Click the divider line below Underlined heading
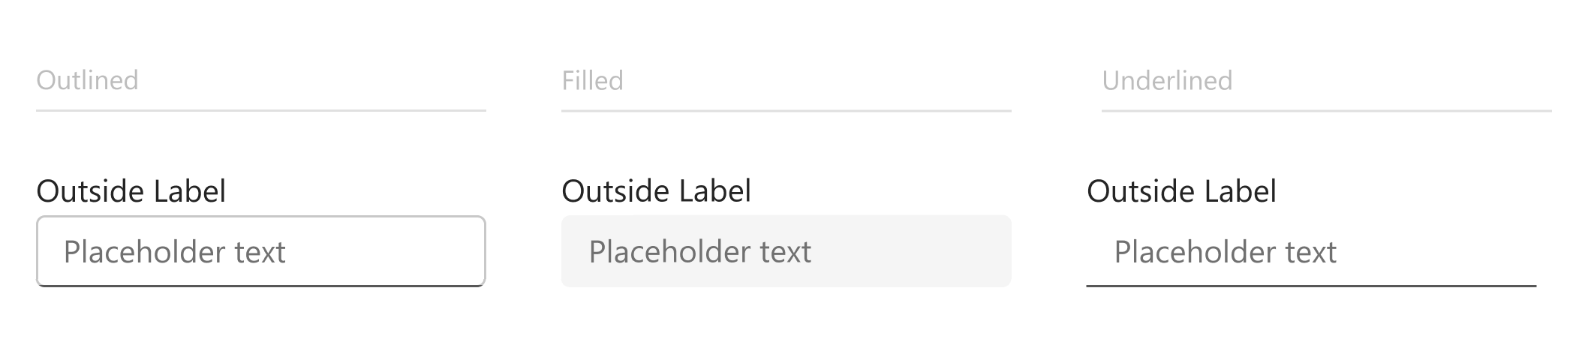This screenshot has width=1576, height=360. point(1327,110)
